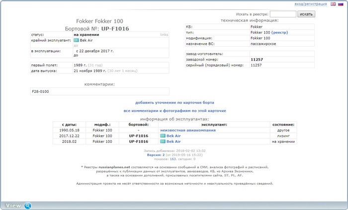Click the 1990.05.18 date cell
The height and width of the screenshot is (210, 348).
(x=69, y=130)
